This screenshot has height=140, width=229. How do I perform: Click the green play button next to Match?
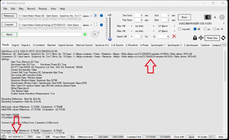85,35
